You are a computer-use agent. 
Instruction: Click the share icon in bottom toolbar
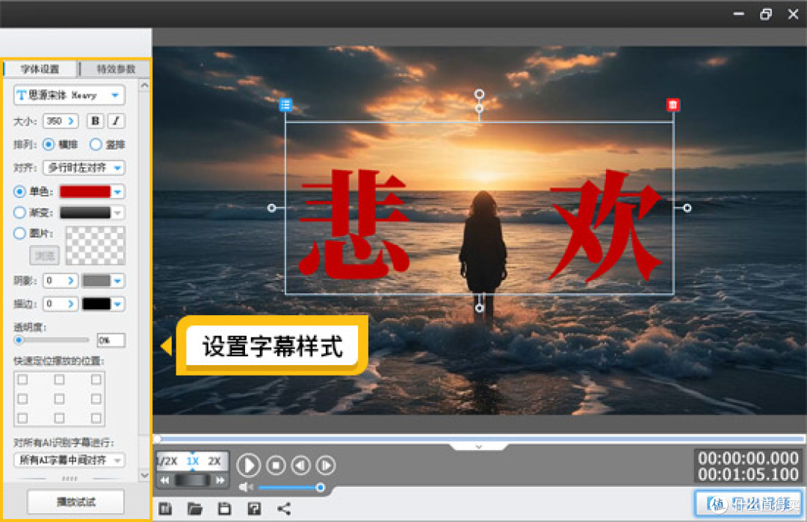pos(284,509)
